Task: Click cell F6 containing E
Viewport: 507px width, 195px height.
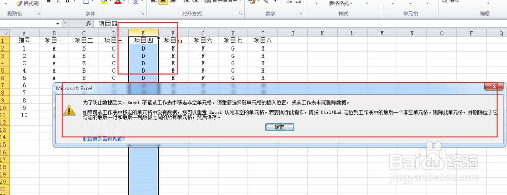Action: pyautogui.click(x=173, y=78)
